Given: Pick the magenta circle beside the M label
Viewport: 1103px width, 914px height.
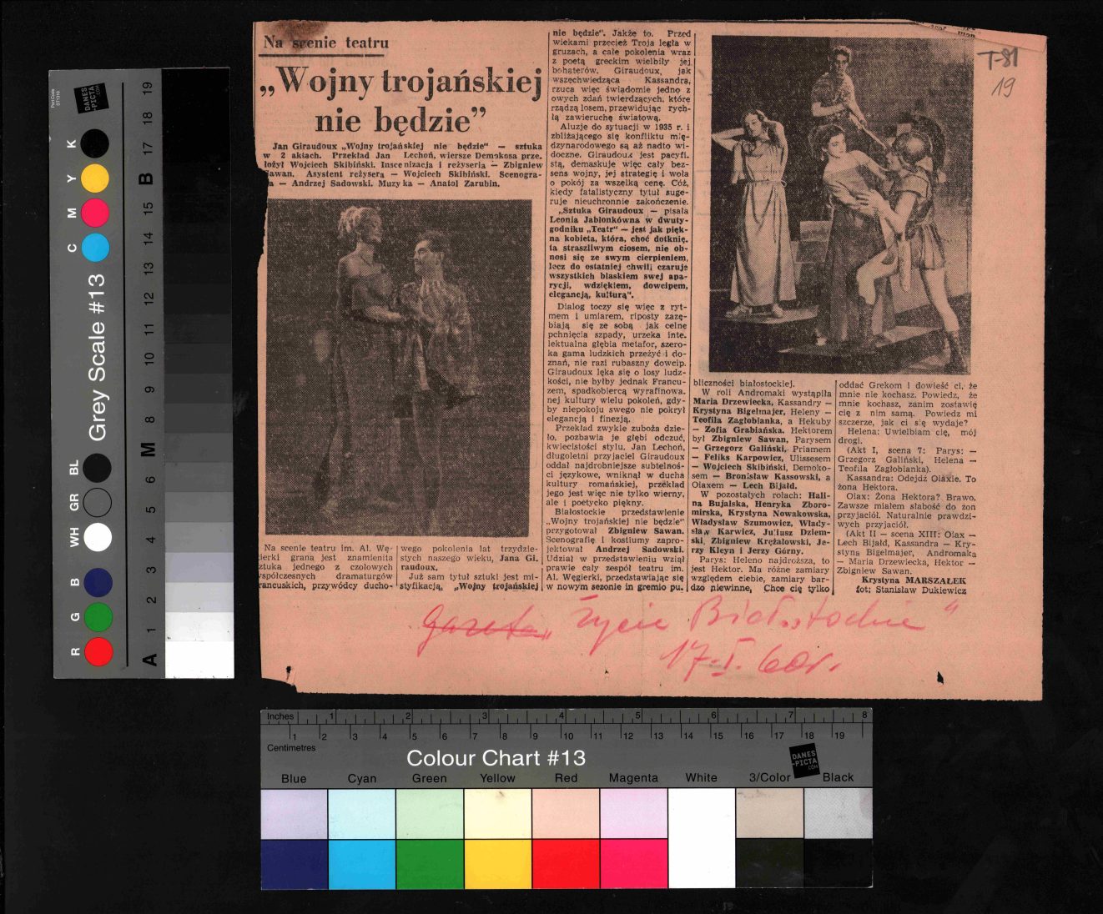Looking at the screenshot, I should click(x=95, y=213).
